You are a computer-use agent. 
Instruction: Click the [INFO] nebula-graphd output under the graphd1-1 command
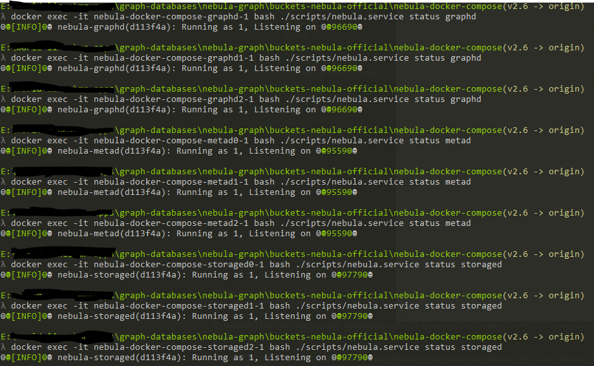tap(182, 68)
